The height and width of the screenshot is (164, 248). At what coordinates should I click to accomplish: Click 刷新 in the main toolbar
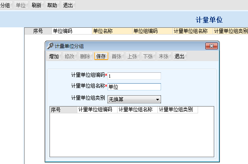[x=37, y=5]
